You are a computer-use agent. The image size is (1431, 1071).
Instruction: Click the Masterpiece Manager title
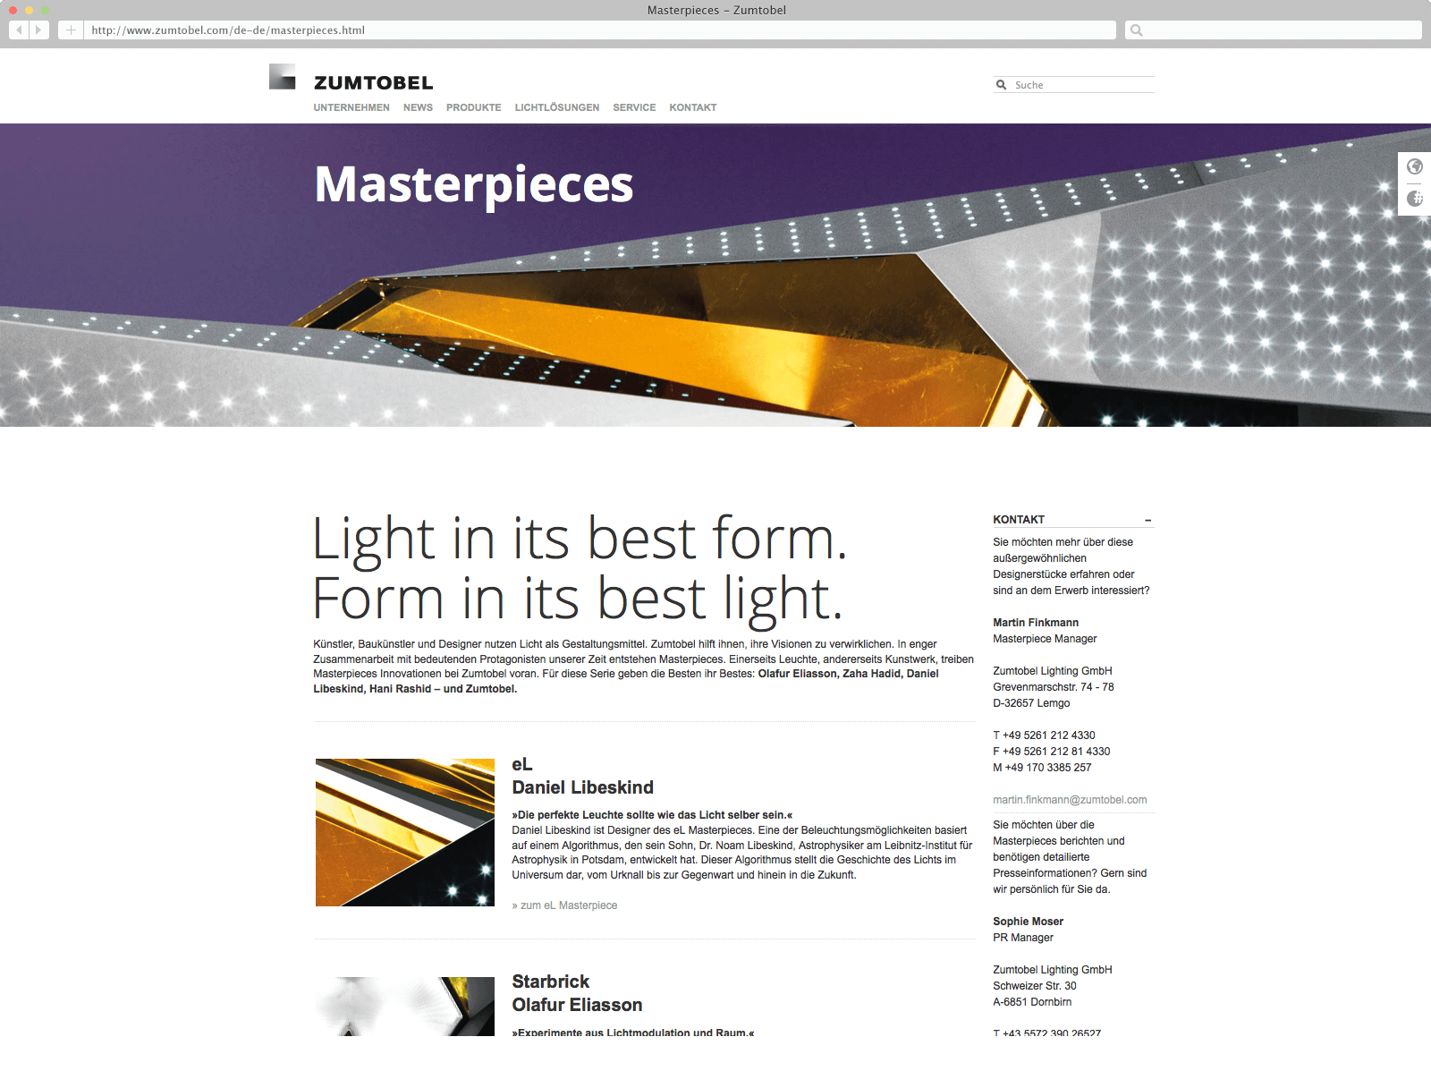point(1045,639)
